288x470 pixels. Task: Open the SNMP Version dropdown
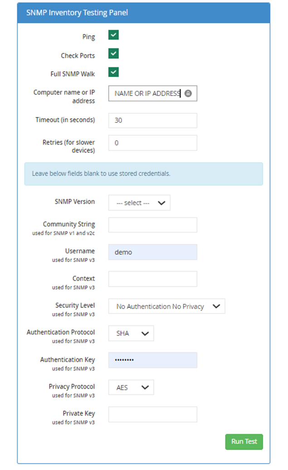[139, 203]
